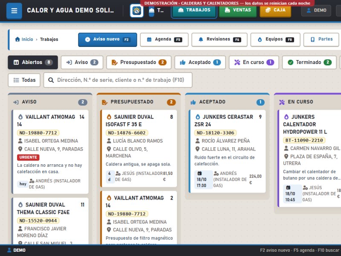Click serial number ND-15520-0944
The width and height of the screenshot is (341, 256).
tap(38, 221)
